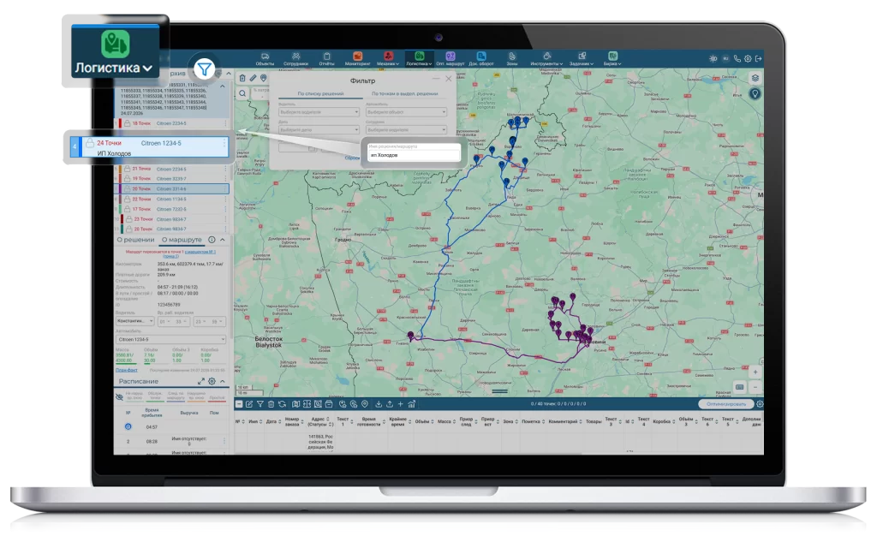Click the edit icon in orders toolbar
This screenshot has width=877, height=548.
click(x=249, y=404)
